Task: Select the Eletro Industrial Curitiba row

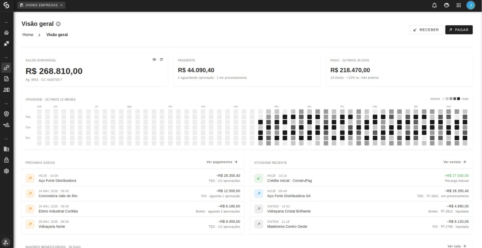Action: click(133, 209)
